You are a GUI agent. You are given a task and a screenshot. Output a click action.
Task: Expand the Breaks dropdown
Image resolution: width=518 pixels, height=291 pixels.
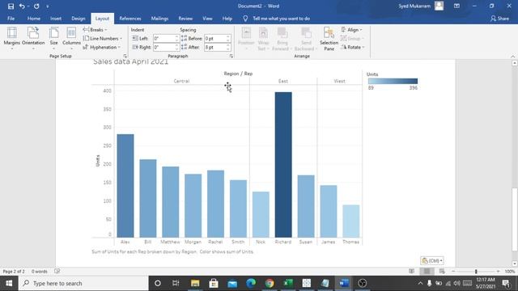point(95,30)
